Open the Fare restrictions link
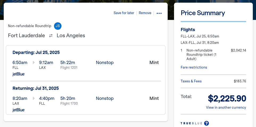The width and height of the screenshot is (256, 127). [x=194, y=67]
